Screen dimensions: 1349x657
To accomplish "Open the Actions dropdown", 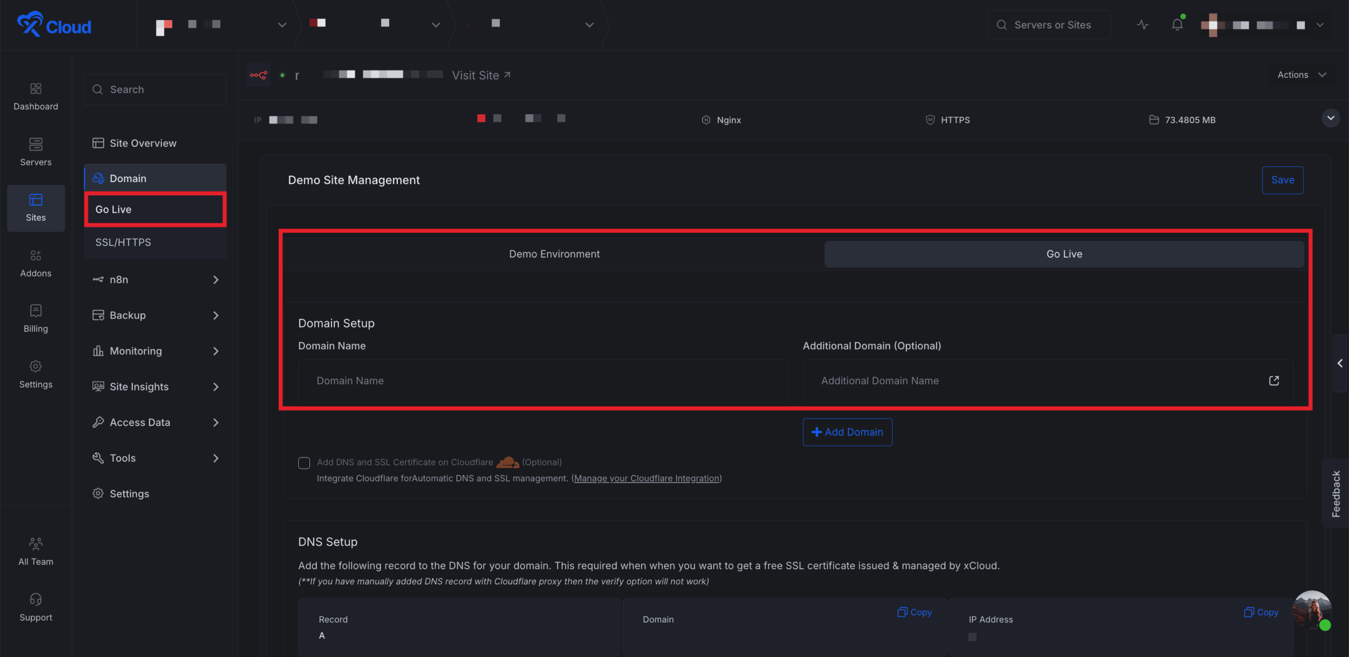I will coord(1301,74).
